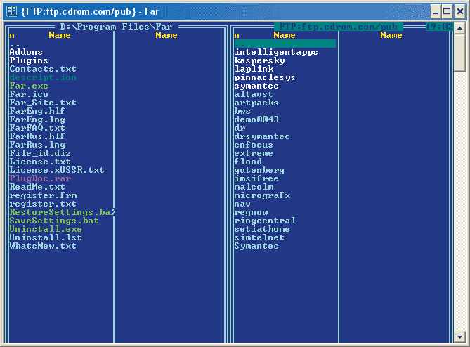Select imsifree entry
This screenshot has height=347, width=470.
(x=256, y=178)
